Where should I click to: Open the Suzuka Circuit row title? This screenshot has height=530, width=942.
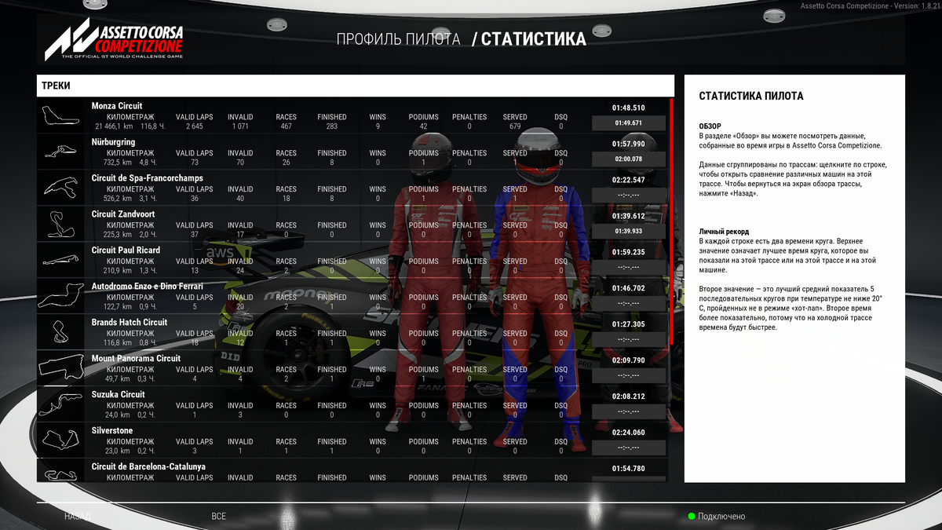pos(119,395)
